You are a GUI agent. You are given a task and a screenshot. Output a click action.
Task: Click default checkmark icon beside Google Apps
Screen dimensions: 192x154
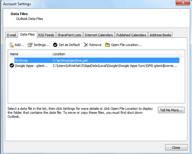(12, 66)
